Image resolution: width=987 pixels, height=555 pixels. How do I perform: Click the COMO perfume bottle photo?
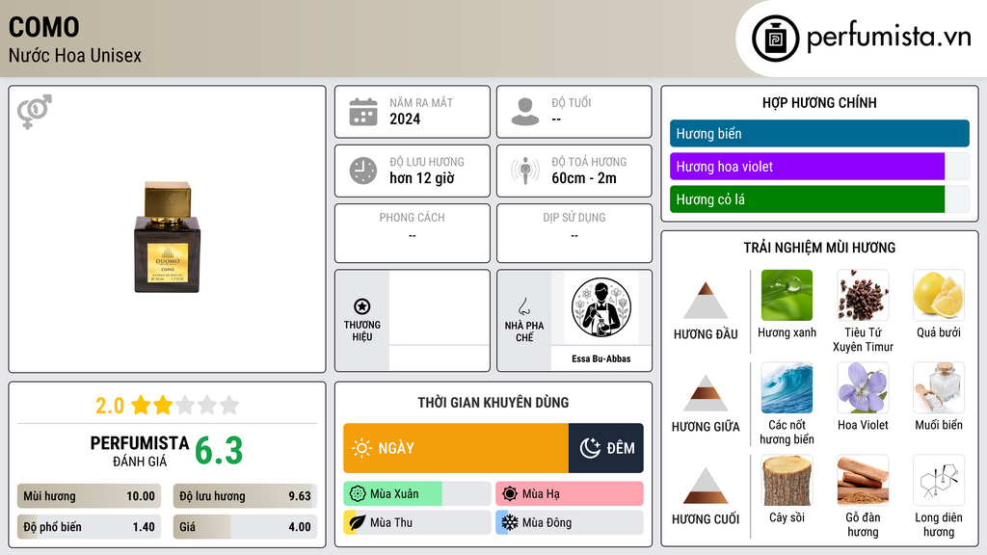click(167, 237)
